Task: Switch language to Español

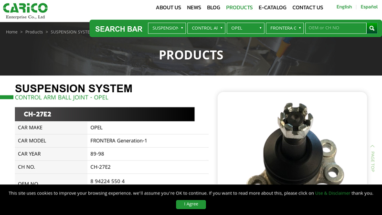Action: (369, 7)
